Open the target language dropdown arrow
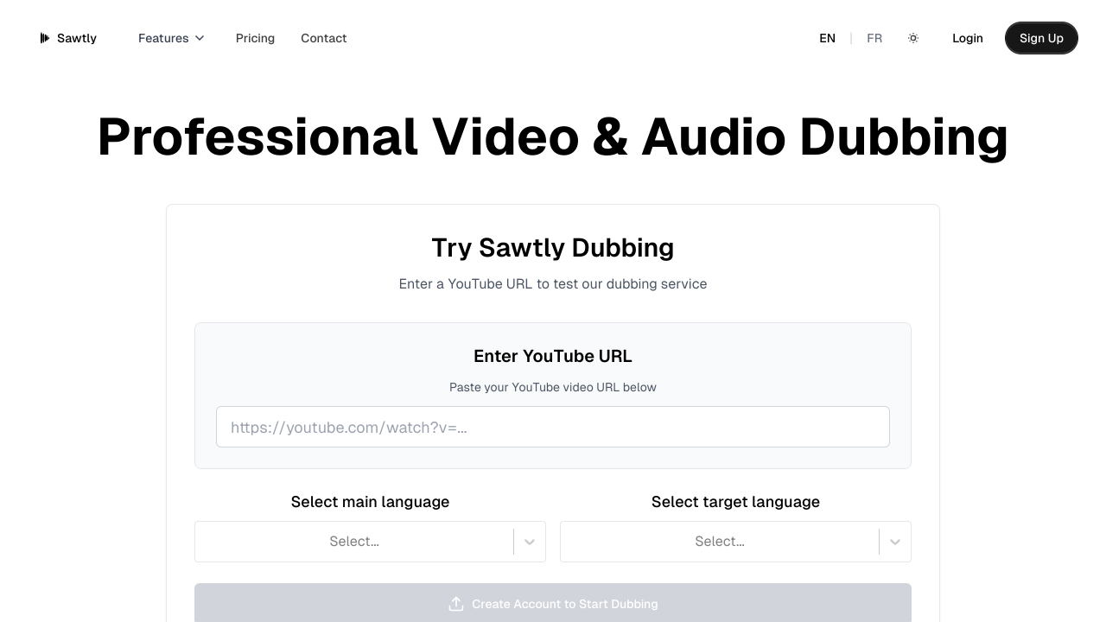Screen dimensions: 1106x622 coord(895,542)
